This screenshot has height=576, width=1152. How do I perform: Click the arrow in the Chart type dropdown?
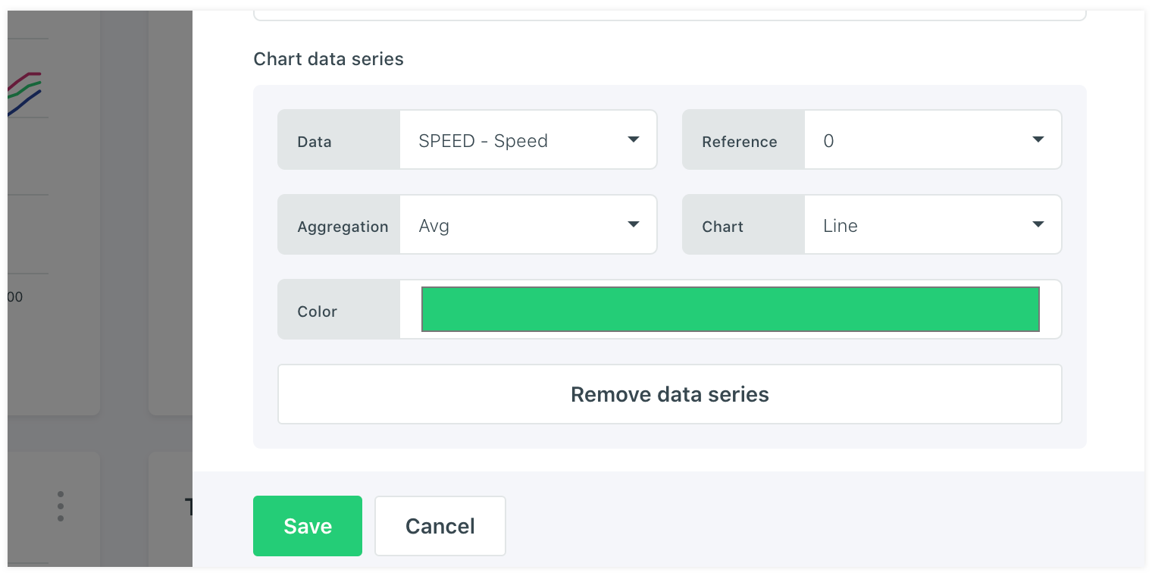pyautogui.click(x=1038, y=225)
